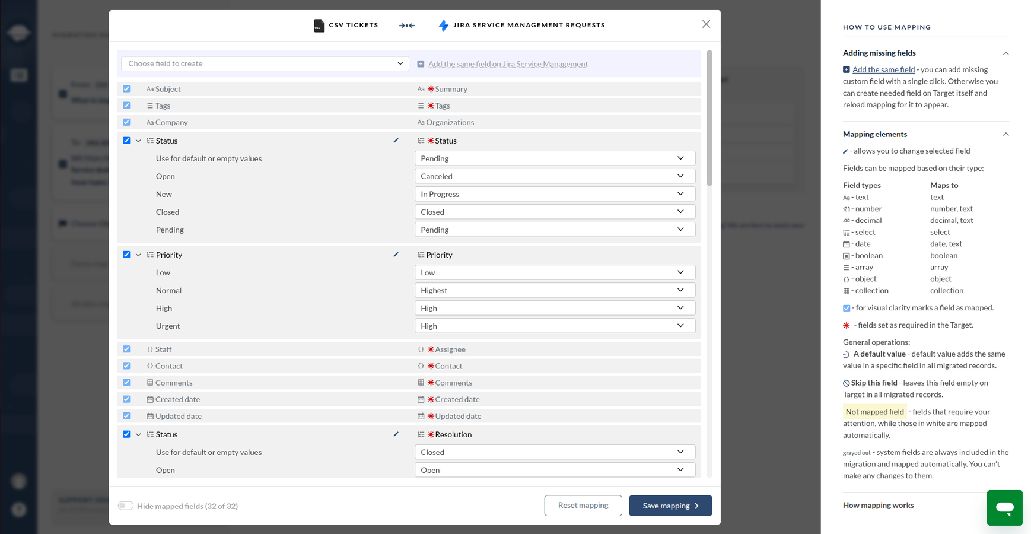Viewport: 1031px width, 534px height.
Task: Edit the Status to Resolution mapping pencil
Action: click(x=396, y=434)
